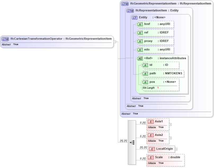Select the attribute icon for edo
This screenshot has height=168, width=214.
140,50
